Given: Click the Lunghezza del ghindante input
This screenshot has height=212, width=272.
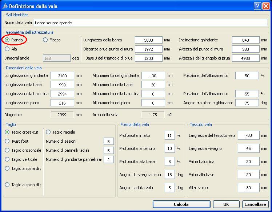Looking at the screenshot, I should (x=62, y=76).
